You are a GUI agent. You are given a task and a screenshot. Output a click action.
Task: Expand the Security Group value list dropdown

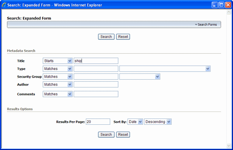click(x=140, y=77)
